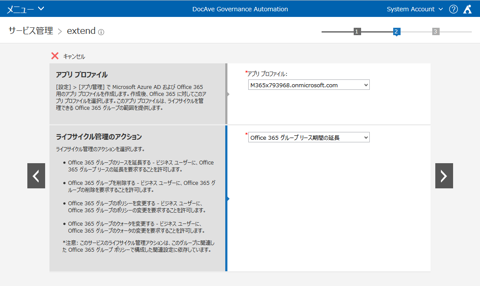Open the アプリ プロファイル dropdown

309,85
